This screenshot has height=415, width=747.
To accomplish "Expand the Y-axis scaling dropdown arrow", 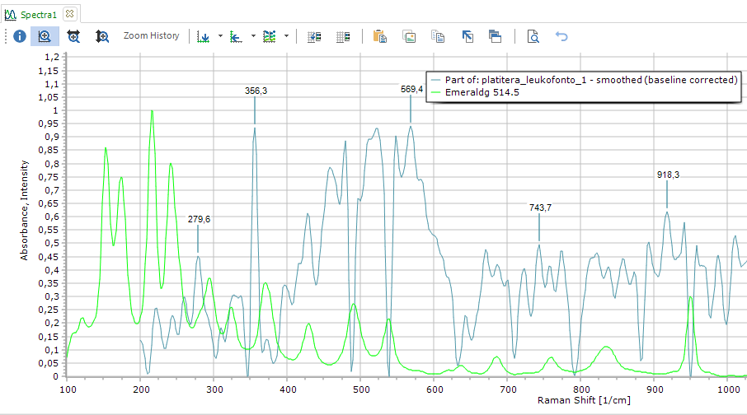I will click(x=219, y=36).
